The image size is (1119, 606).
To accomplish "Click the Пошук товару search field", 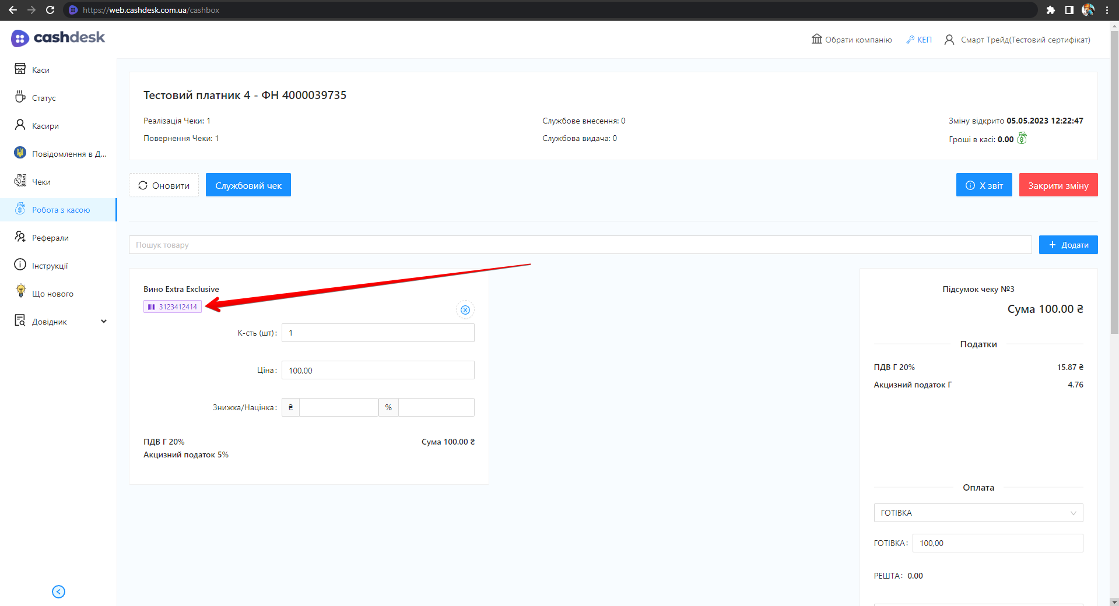I will point(580,245).
